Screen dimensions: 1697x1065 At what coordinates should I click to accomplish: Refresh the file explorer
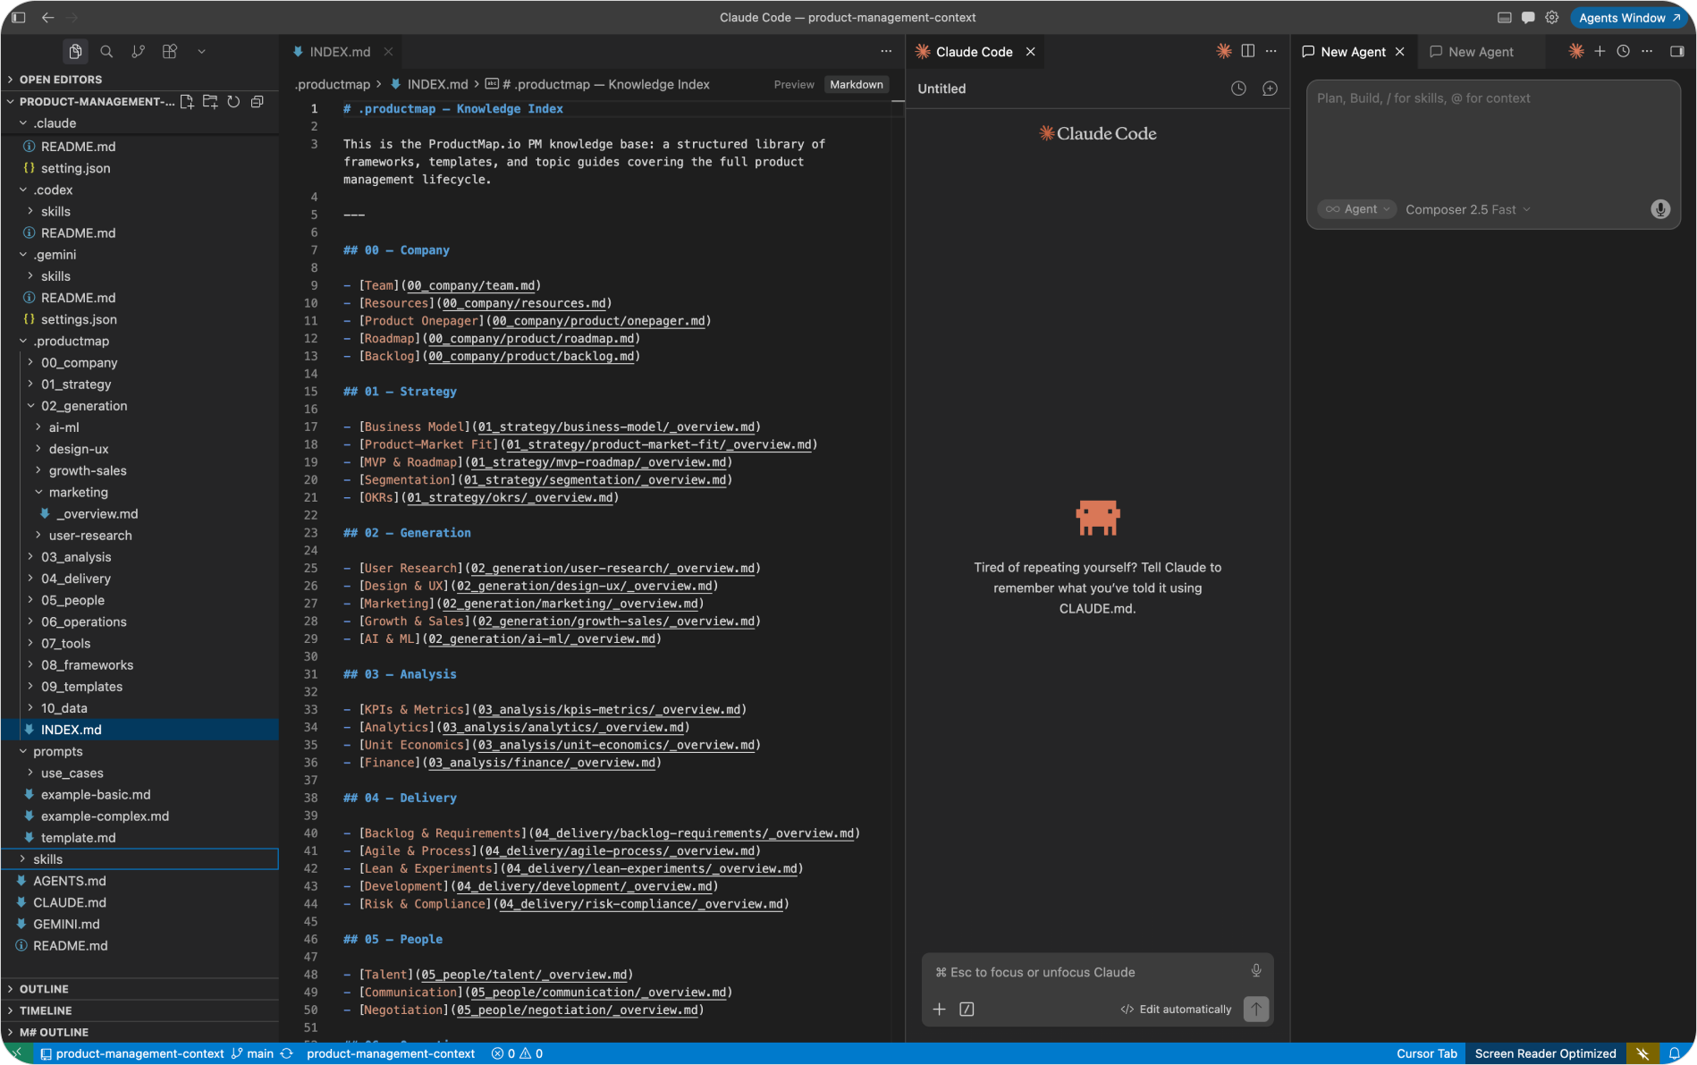pos(233,102)
